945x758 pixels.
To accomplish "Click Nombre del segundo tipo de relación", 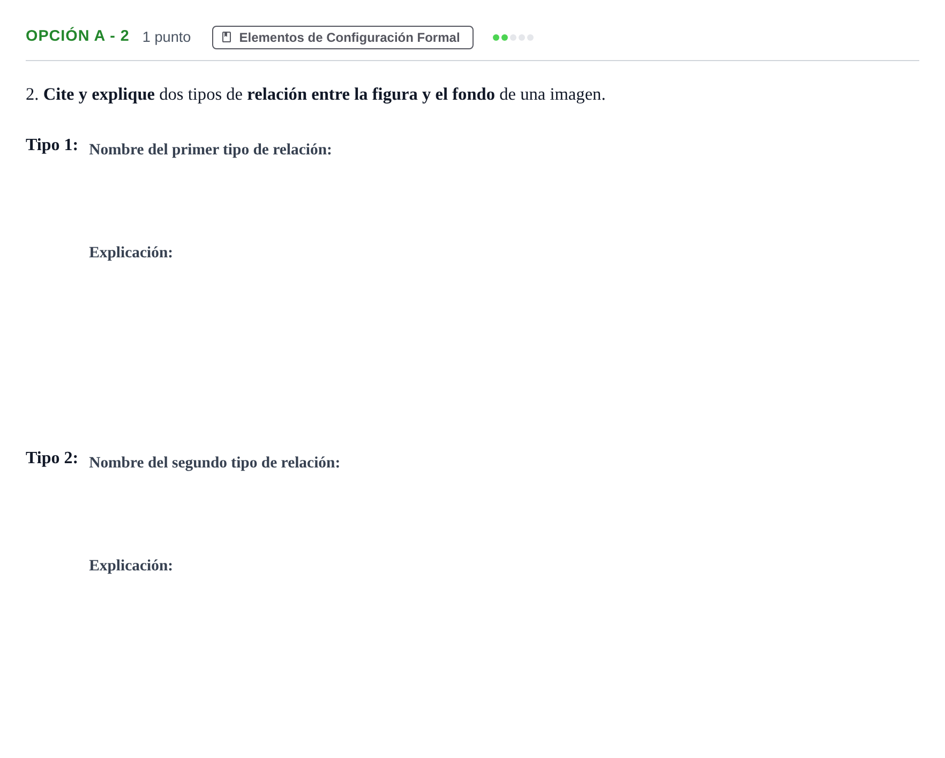I will pyautogui.click(x=214, y=463).
